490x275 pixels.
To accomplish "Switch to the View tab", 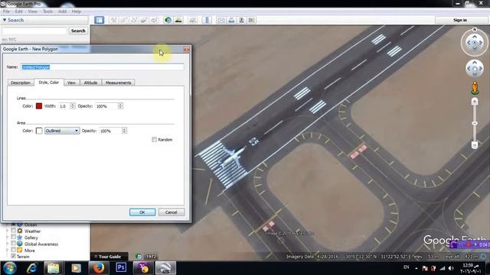I will click(x=71, y=82).
